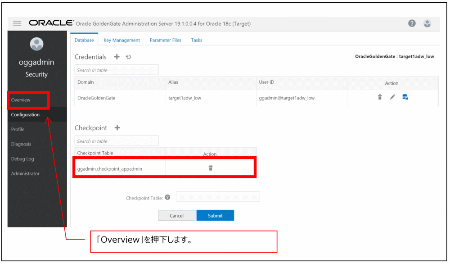Open the help question-mark icon in header
Image resolution: width=450 pixels, height=263 pixels.
click(412, 23)
